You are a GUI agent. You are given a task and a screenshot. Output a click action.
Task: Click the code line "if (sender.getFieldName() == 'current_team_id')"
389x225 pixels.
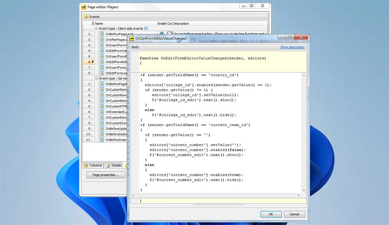coord(195,125)
